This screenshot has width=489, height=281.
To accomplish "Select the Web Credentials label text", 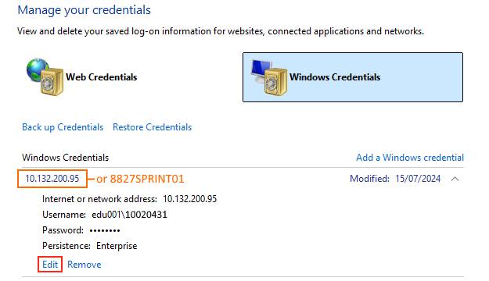I will tap(102, 77).
